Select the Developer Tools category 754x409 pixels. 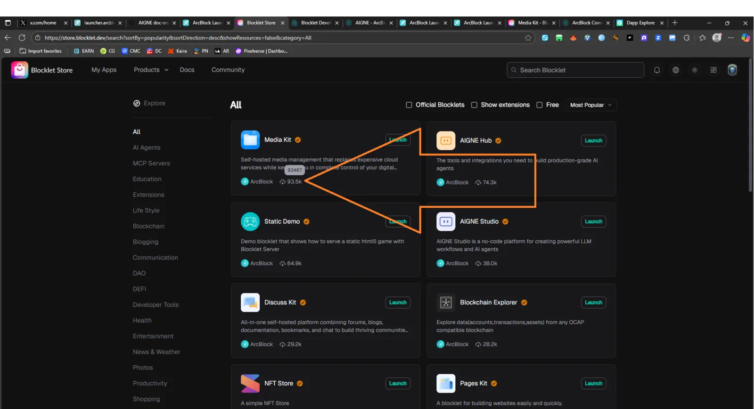pyautogui.click(x=156, y=305)
